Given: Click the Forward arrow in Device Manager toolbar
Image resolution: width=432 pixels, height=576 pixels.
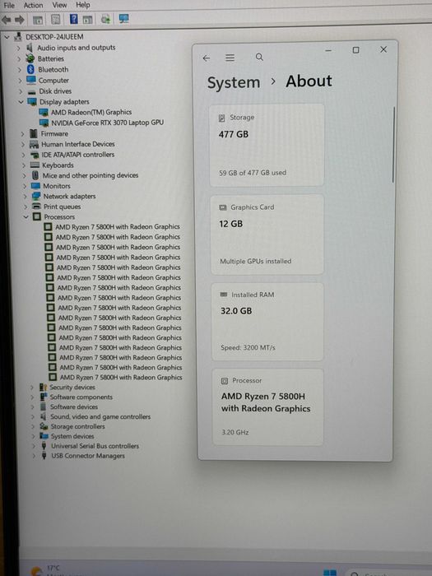Looking at the screenshot, I should 20,20.
